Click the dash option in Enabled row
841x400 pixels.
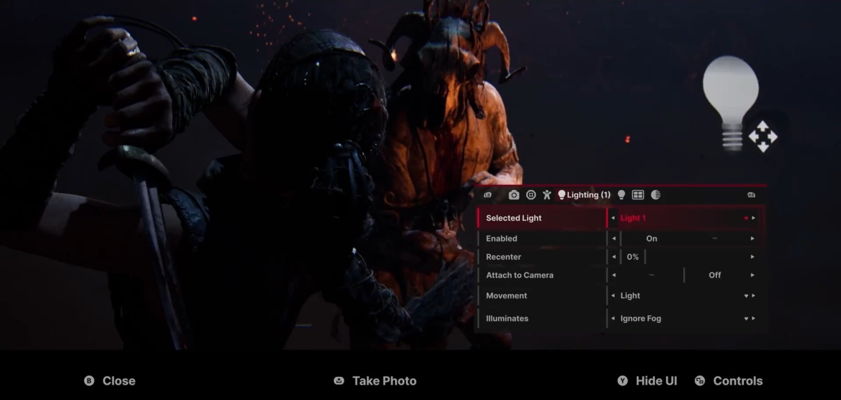[x=715, y=238]
